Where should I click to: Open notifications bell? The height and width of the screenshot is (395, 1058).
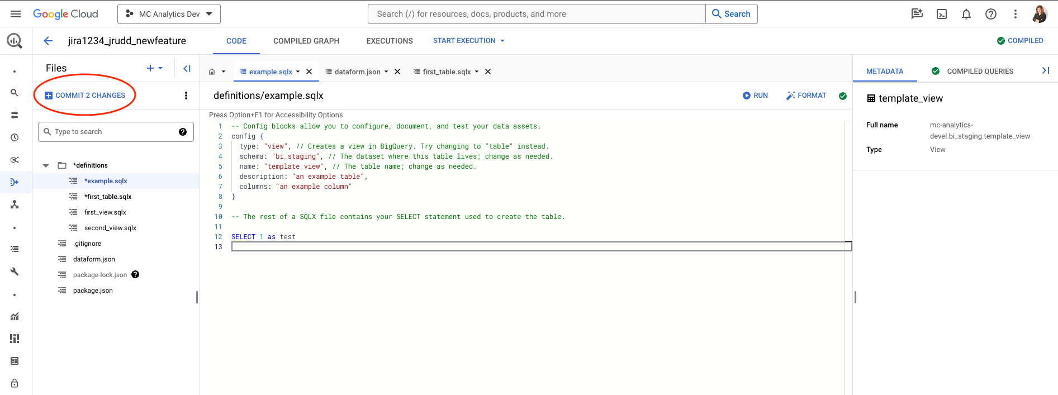tap(966, 14)
